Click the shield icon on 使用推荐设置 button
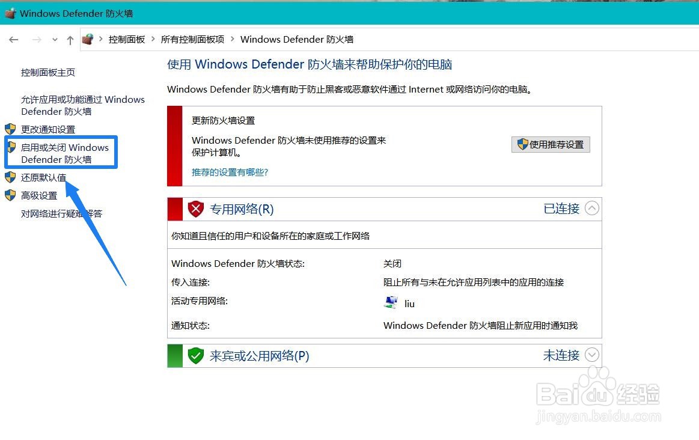699x440 pixels. coord(522,144)
